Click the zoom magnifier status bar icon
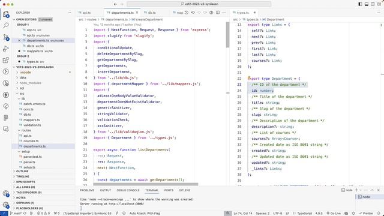 228,214
